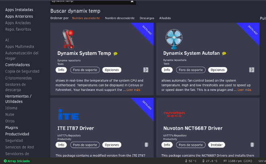Expand Leer más on Dynamix System Autofan description
Screen dimensions: 266x164
244,90
